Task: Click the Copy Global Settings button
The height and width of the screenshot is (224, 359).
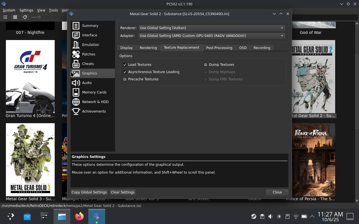Action: tap(89, 192)
